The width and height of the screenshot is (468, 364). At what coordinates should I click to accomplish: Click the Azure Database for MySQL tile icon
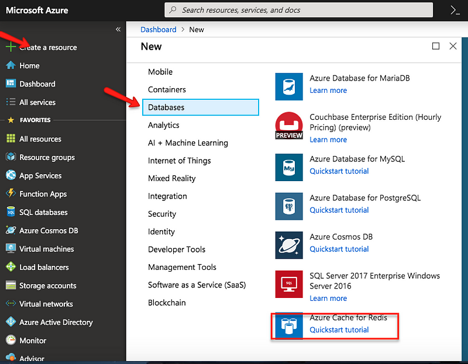coord(289,168)
